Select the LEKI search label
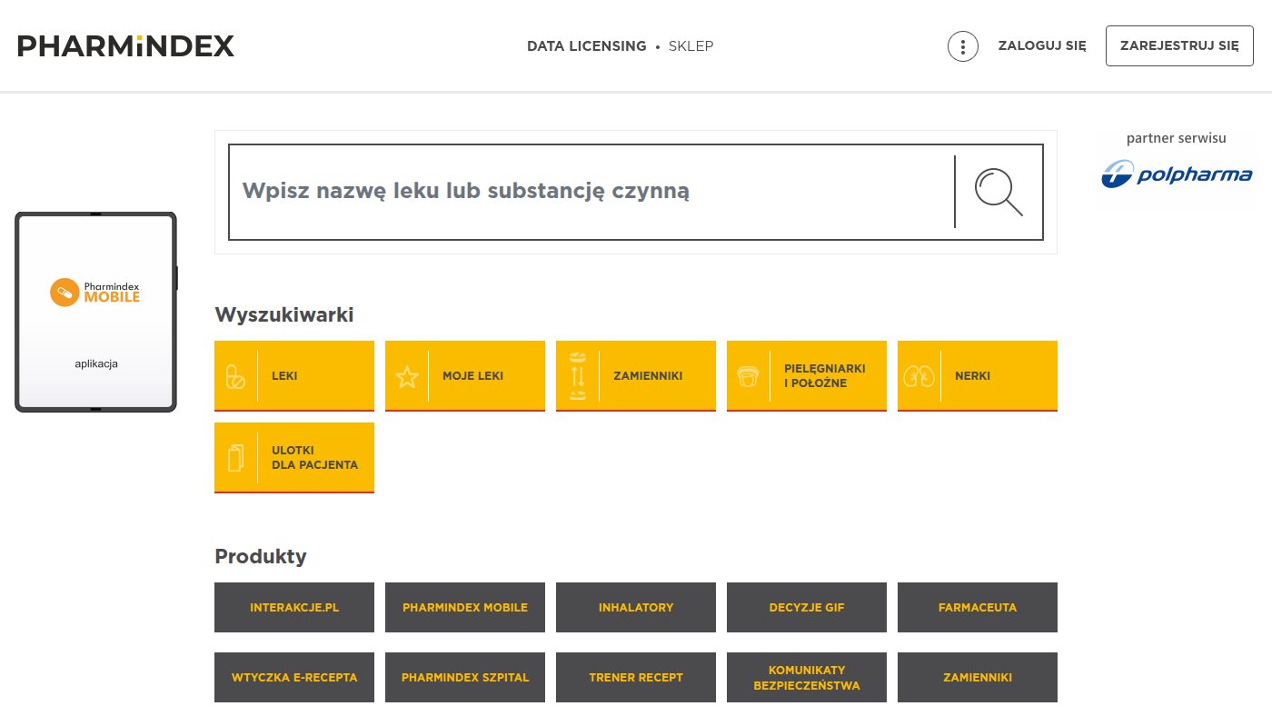Image resolution: width=1272 pixels, height=716 pixels. tap(284, 376)
